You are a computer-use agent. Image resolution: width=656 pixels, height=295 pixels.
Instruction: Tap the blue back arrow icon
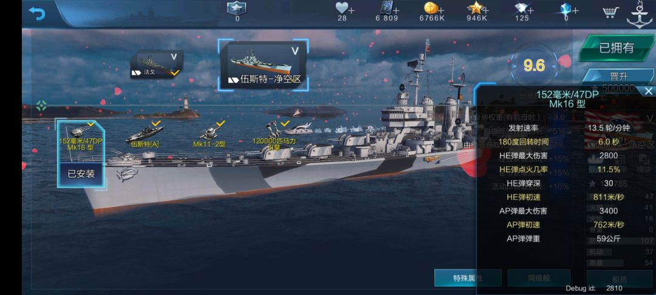pos(37,13)
